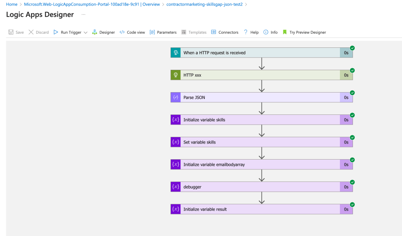Click the Save disk icon

(x=11, y=32)
